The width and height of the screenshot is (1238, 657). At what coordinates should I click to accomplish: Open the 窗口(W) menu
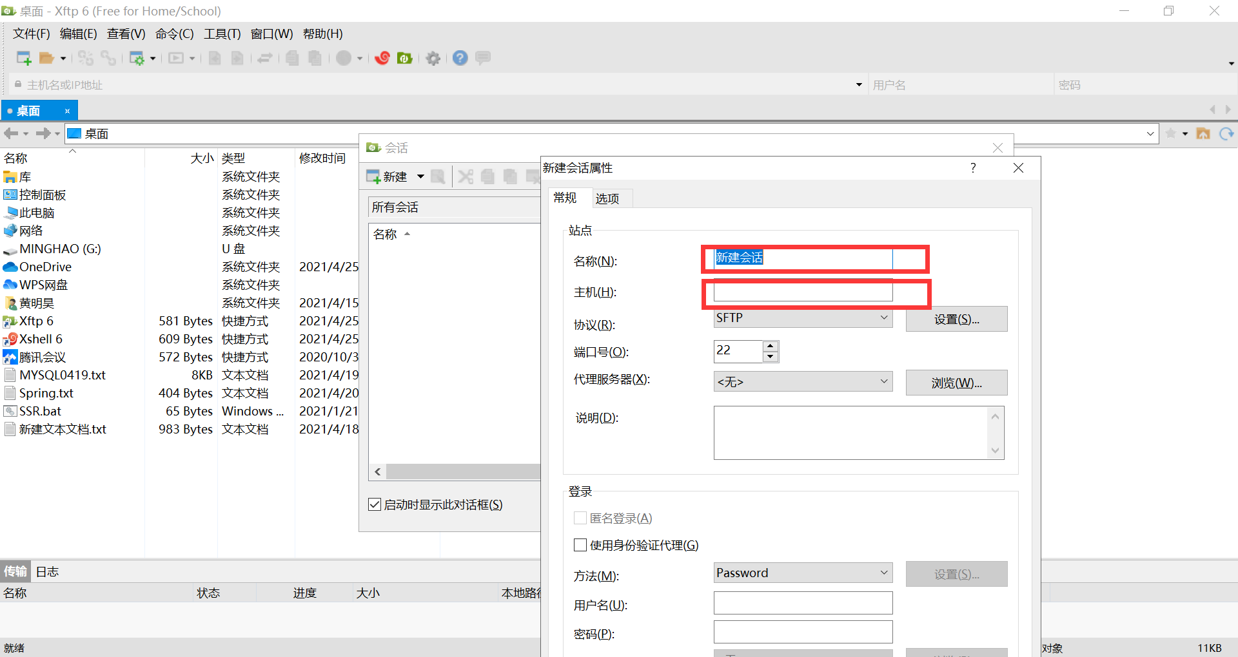coord(271,33)
